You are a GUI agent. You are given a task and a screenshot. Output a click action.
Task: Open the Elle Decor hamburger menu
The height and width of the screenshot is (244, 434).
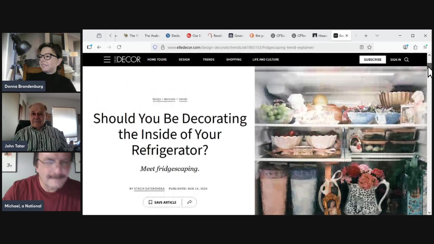click(x=107, y=60)
